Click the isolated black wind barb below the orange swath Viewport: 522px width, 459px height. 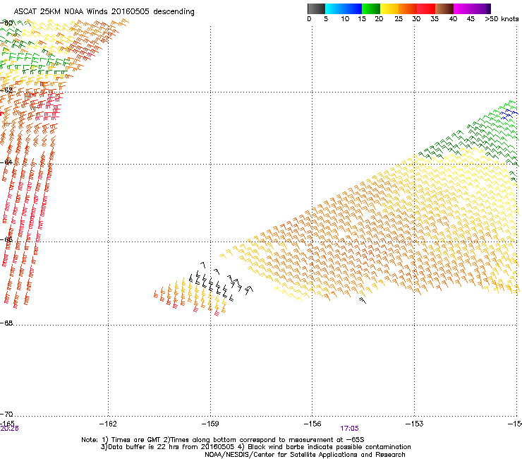pos(363,300)
